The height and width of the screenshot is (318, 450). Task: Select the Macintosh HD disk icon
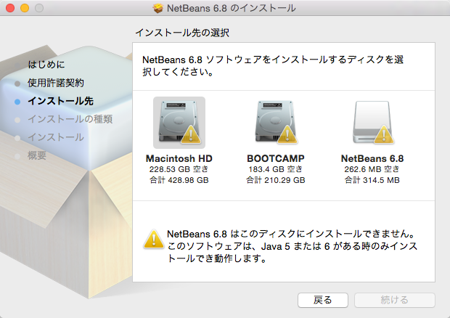point(179,123)
